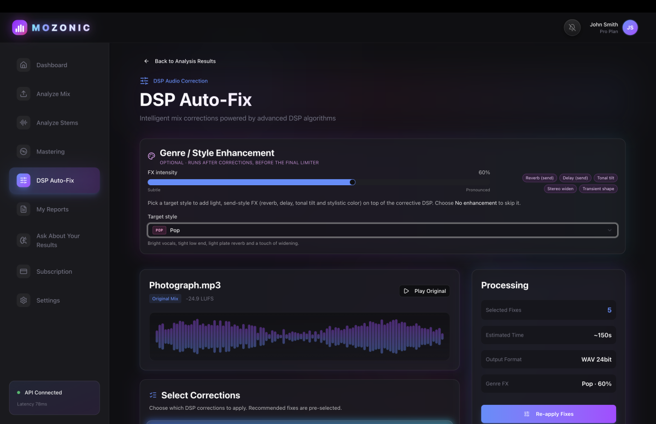This screenshot has height=424, width=656.
Task: Click the back arrow icon
Action: click(x=147, y=61)
